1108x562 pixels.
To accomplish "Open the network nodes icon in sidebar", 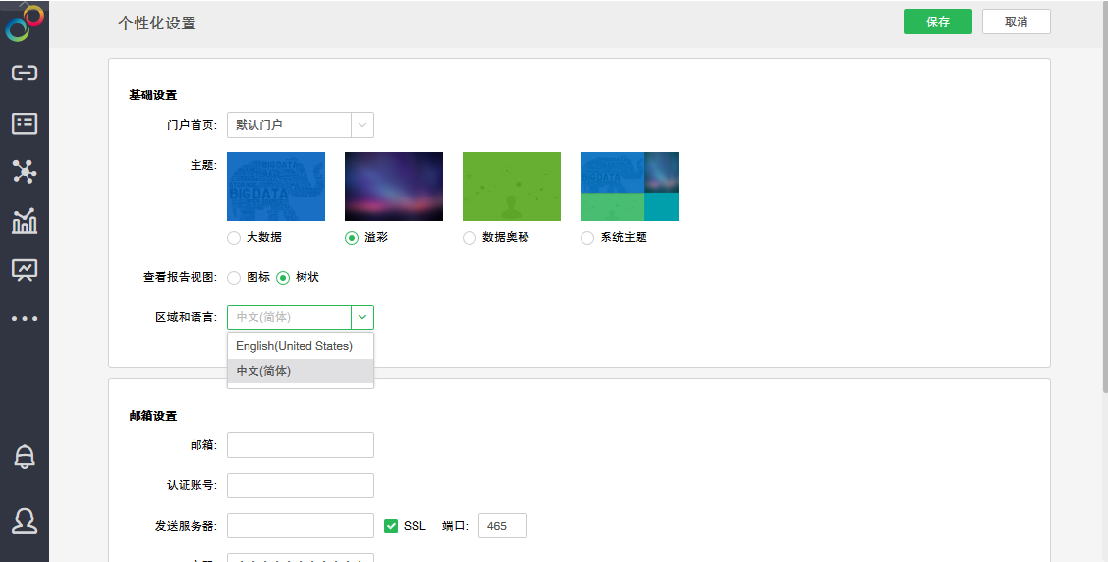I will click(x=25, y=172).
